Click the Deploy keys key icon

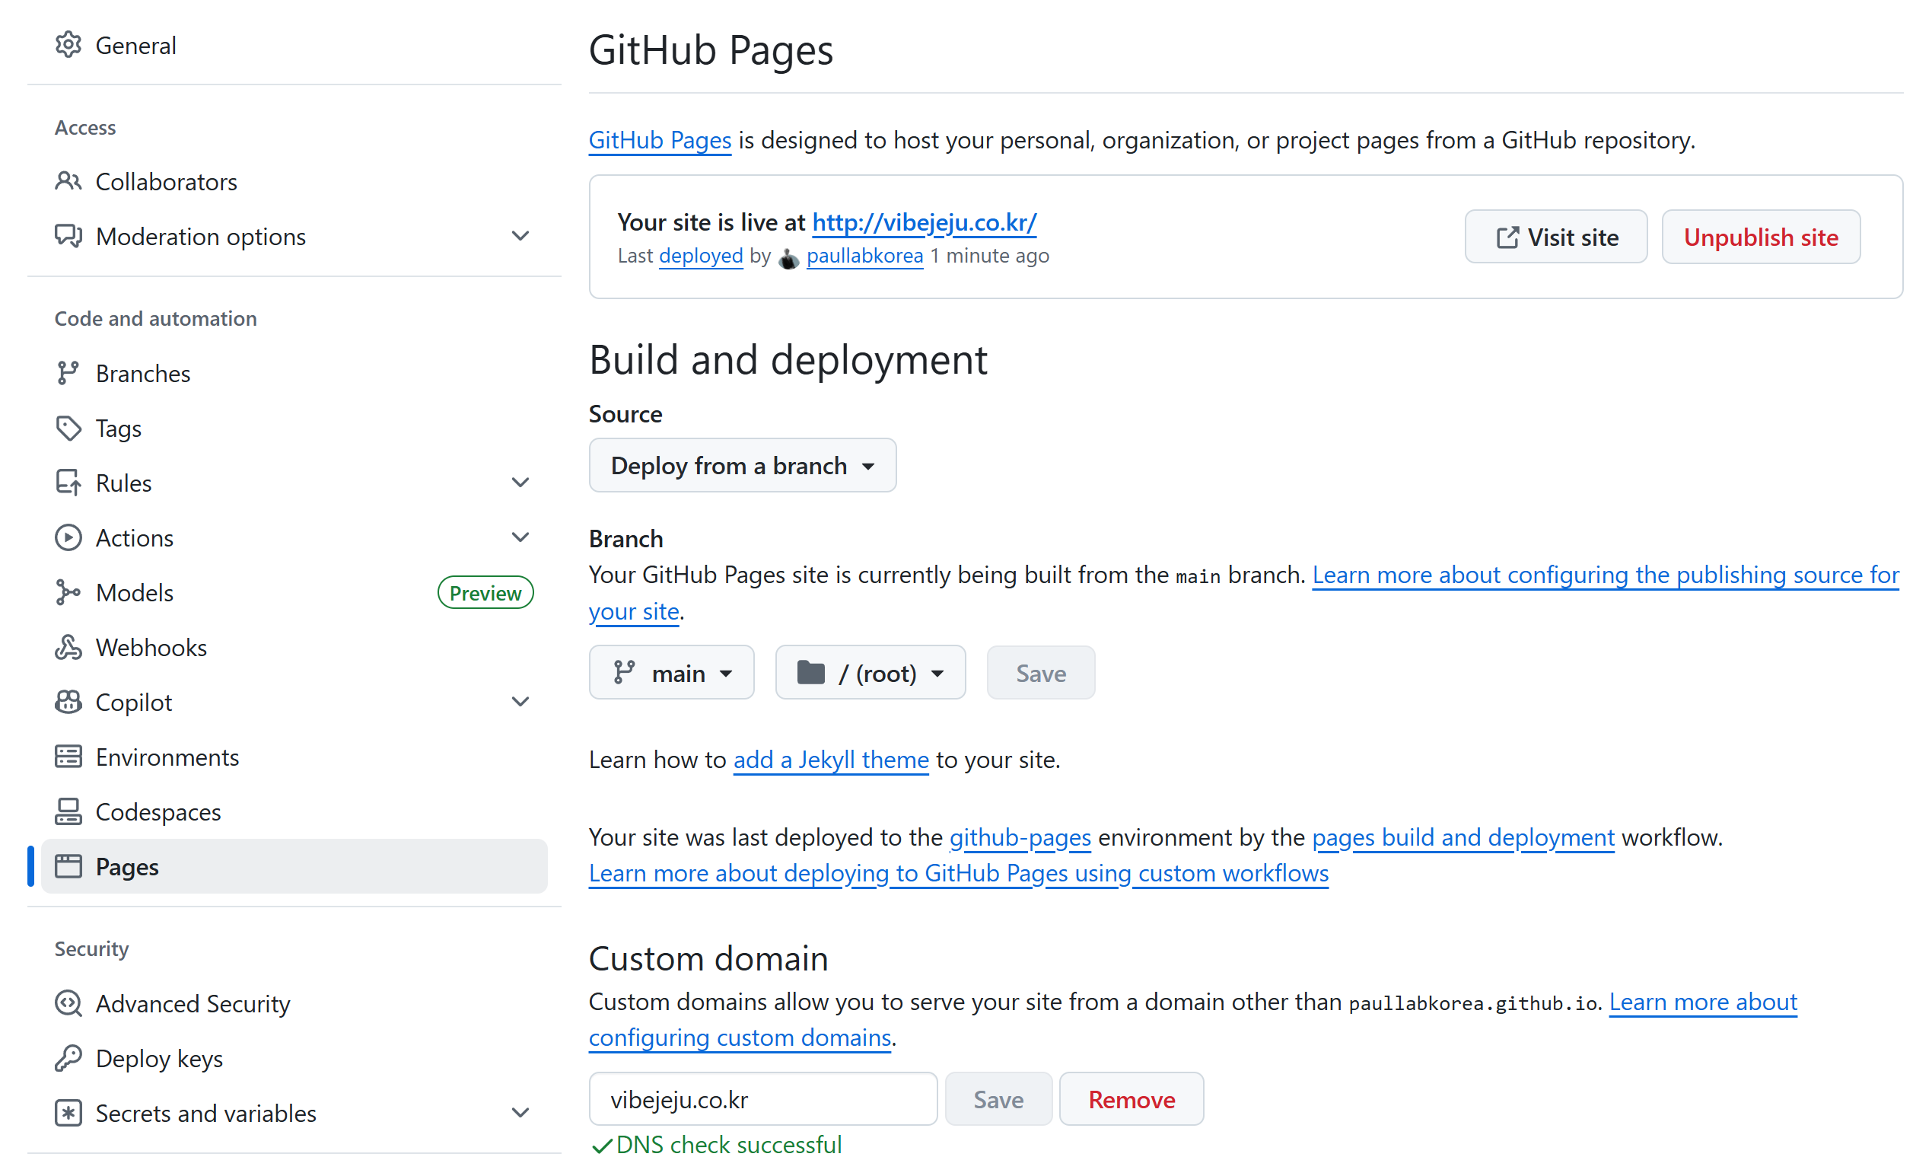tap(68, 1058)
